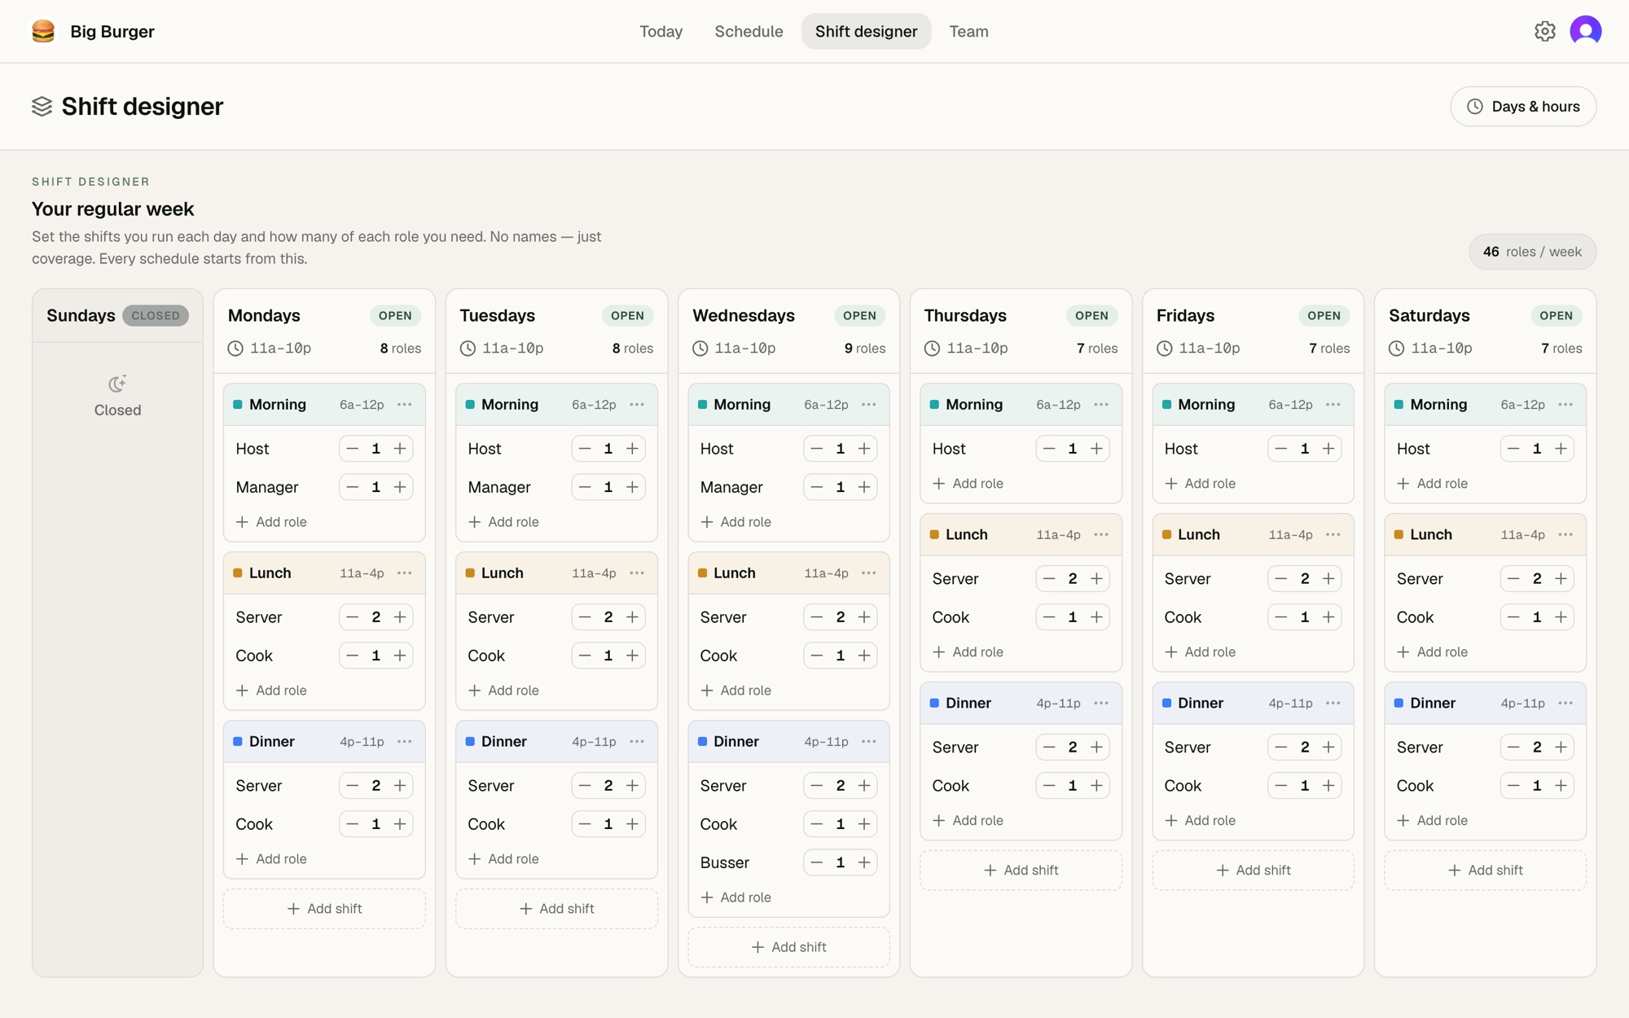Toggle Sundays CLOSED status badge
Image resolution: width=1629 pixels, height=1018 pixels.
point(156,316)
